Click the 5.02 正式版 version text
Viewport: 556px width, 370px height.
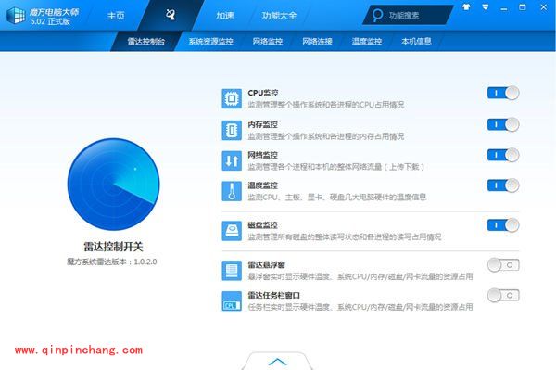click(50, 21)
